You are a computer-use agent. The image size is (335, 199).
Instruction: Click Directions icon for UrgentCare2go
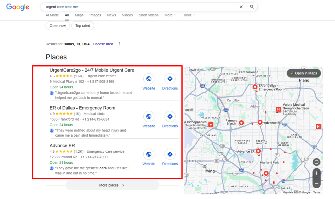[170, 79]
